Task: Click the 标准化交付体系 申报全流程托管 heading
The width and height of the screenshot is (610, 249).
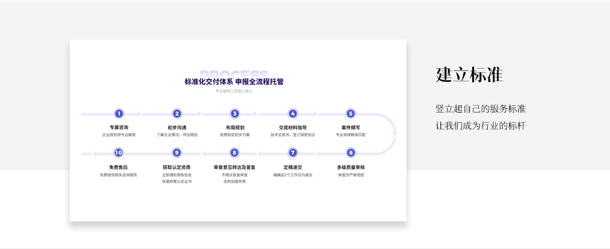Action: 234,81
